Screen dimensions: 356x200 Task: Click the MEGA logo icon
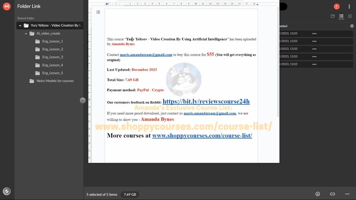click(x=6, y=6)
